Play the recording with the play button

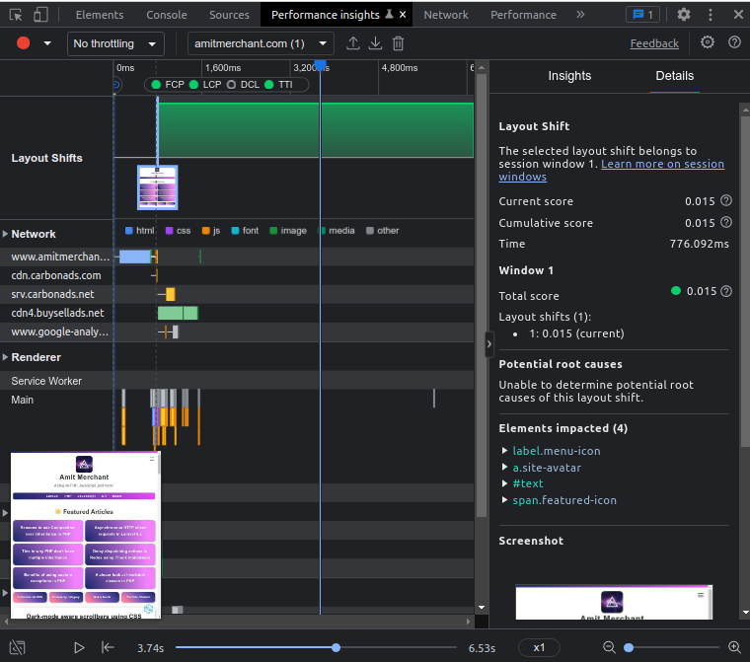[79, 647]
